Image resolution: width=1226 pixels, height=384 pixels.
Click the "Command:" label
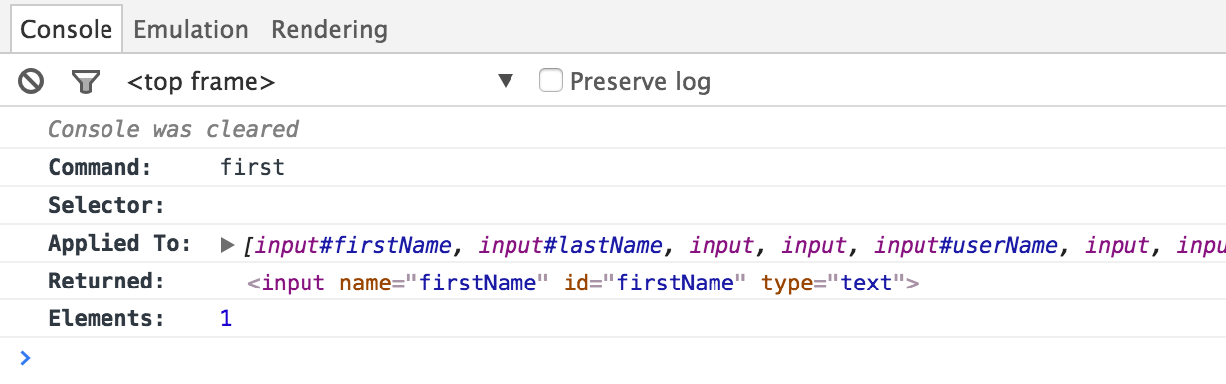(101, 167)
